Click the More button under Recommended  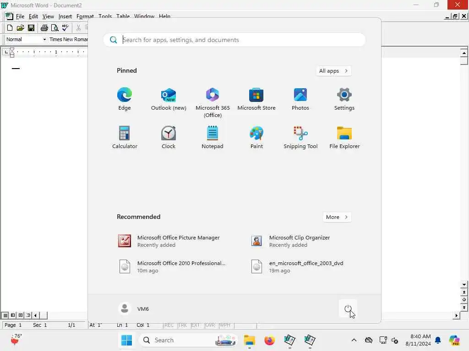pos(337,217)
